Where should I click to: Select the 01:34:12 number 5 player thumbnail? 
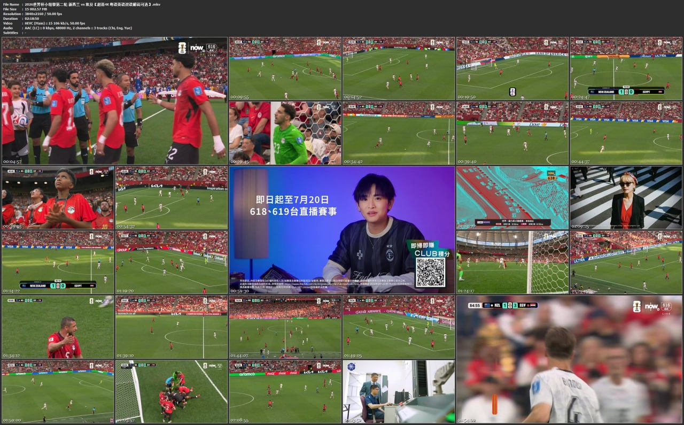pyautogui.click(x=58, y=327)
